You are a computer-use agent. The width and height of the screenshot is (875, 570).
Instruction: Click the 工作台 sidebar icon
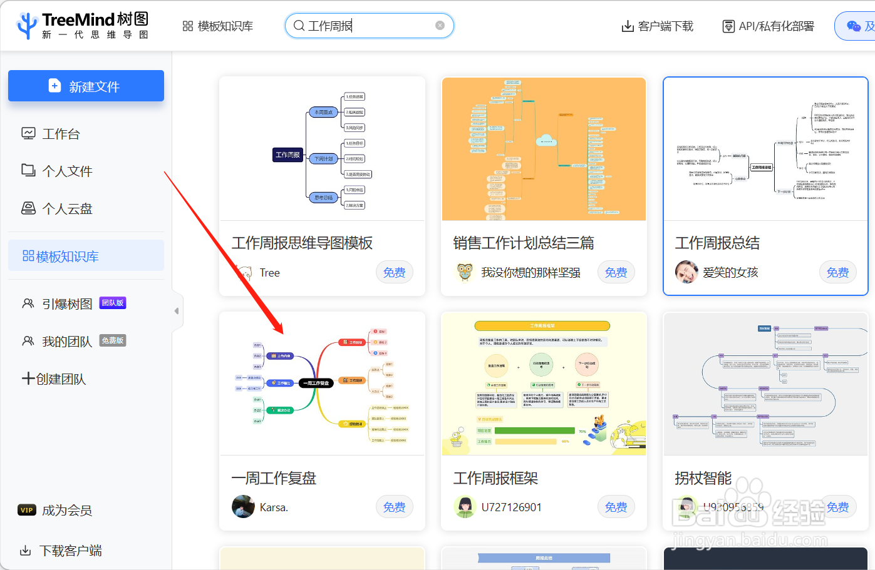29,133
